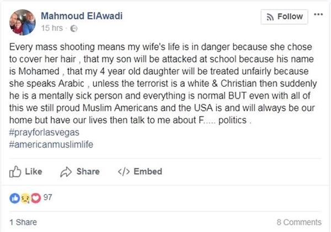This screenshot has height=232, width=331.
Task: Click the sad face reaction icon
Action: pyautogui.click(x=25, y=198)
